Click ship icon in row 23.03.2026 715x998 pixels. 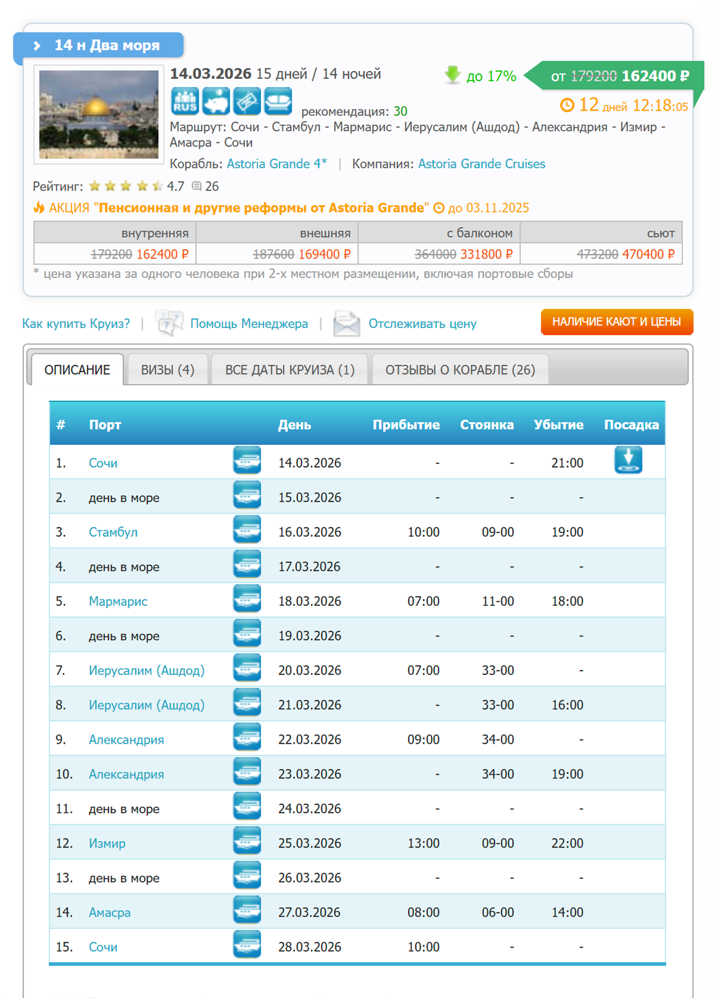click(247, 772)
